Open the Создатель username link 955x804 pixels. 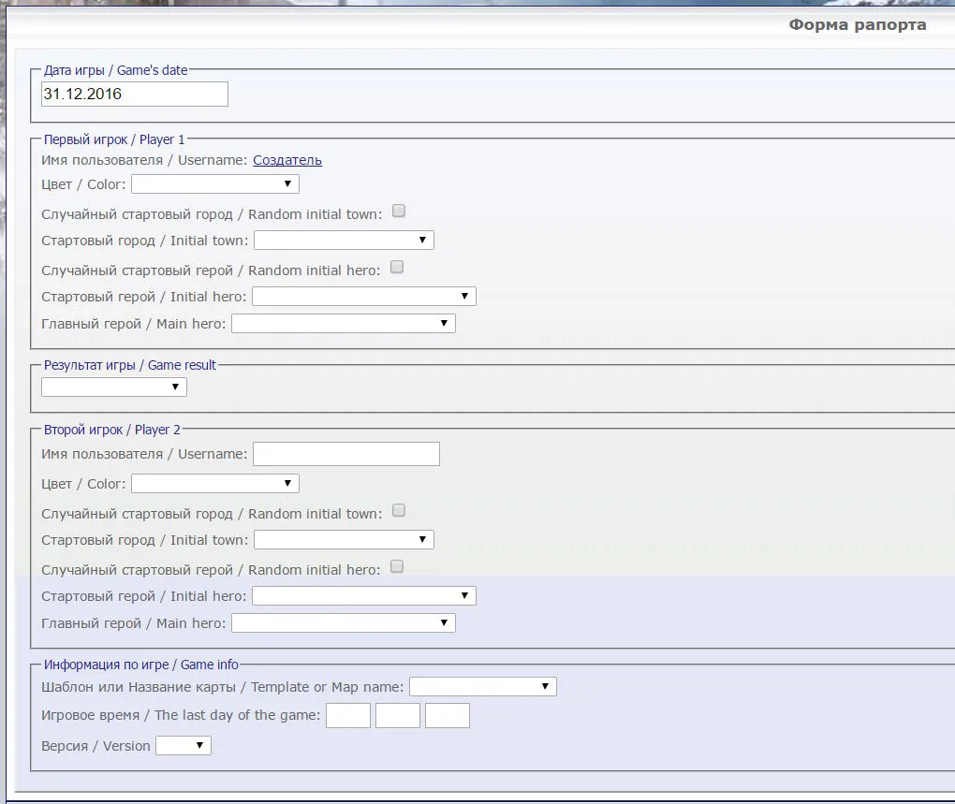click(x=287, y=160)
